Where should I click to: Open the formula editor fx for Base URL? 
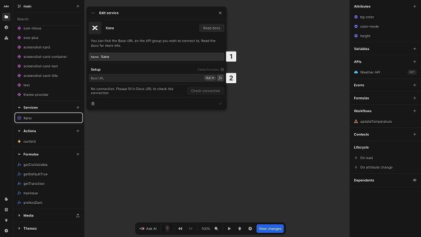coord(220,78)
